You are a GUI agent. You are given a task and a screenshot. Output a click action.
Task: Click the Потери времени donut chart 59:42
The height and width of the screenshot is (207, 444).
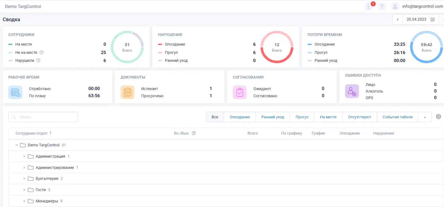[x=427, y=47]
